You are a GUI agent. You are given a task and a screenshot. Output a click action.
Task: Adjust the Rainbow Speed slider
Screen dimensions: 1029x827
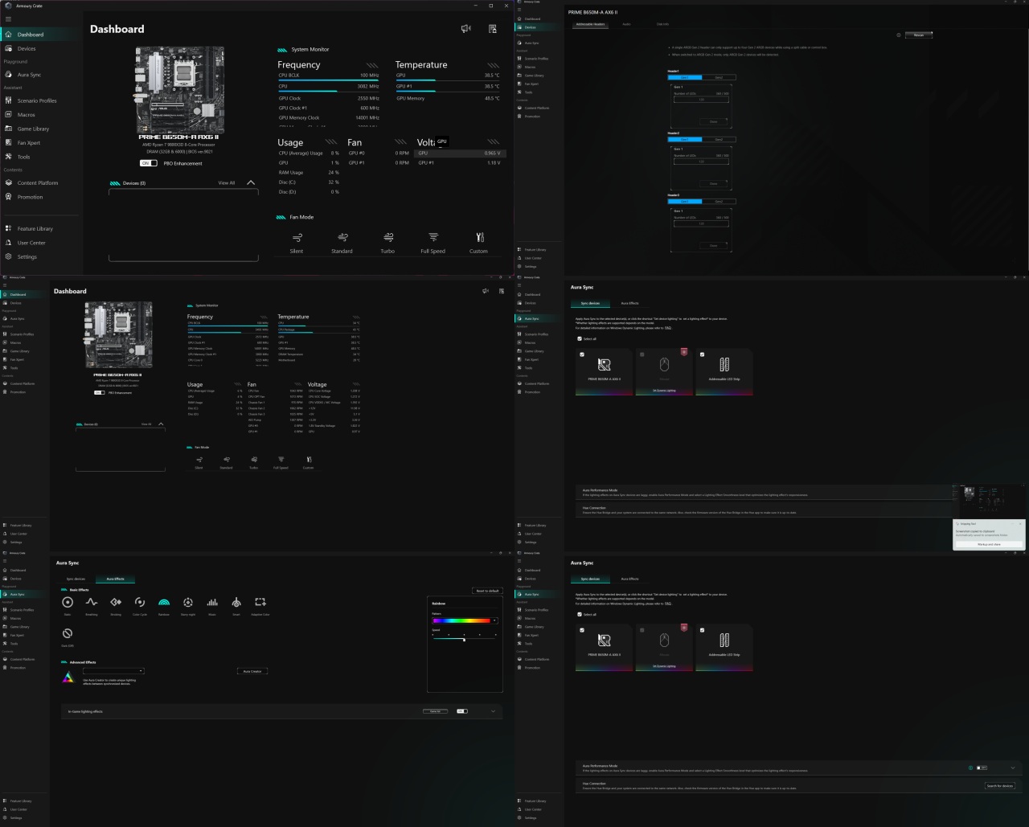[464, 640]
